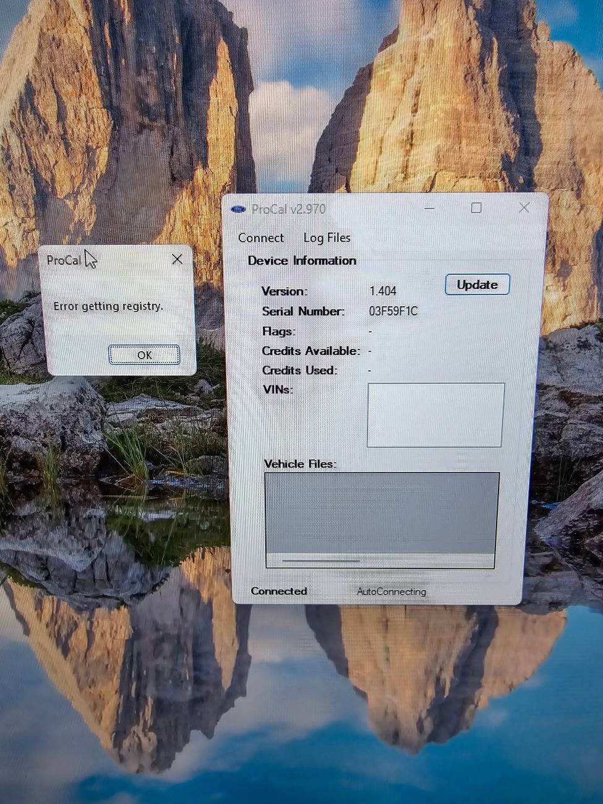The image size is (603, 804).
Task: Close the ProCal v2.970 main window
Action: pyautogui.click(x=524, y=208)
